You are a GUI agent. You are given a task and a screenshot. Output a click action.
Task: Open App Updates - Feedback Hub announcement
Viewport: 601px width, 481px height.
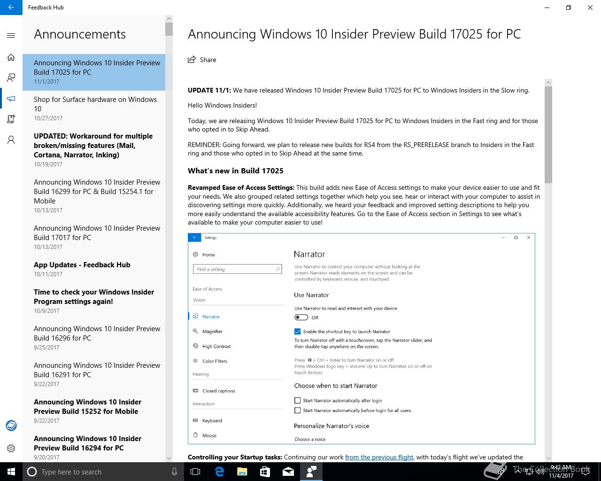[94, 269]
